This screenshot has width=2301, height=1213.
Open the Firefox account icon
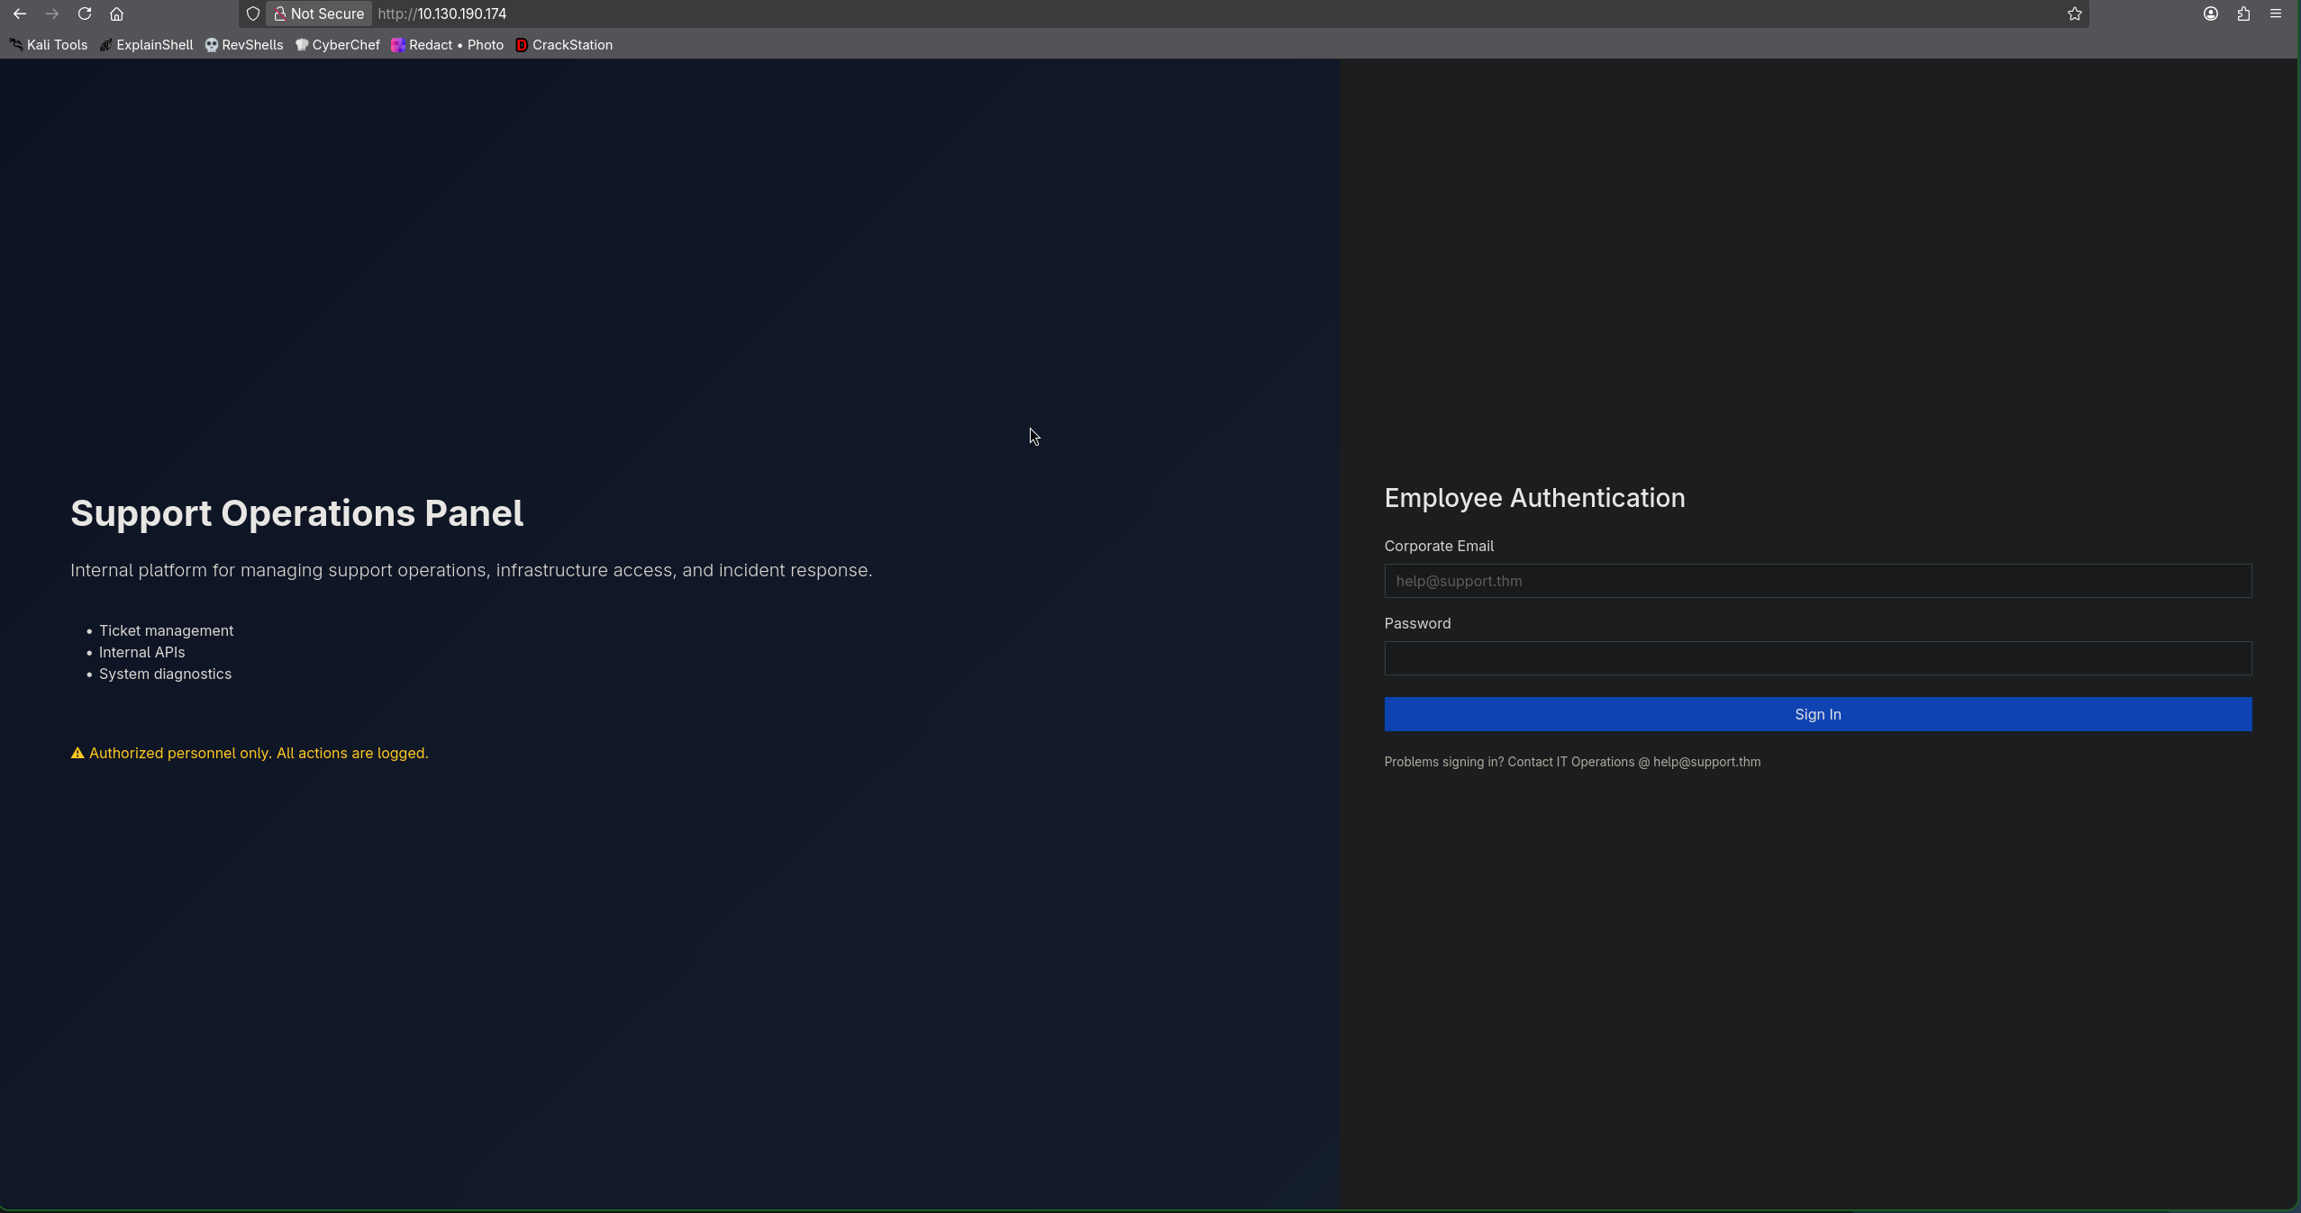pos(2211,14)
